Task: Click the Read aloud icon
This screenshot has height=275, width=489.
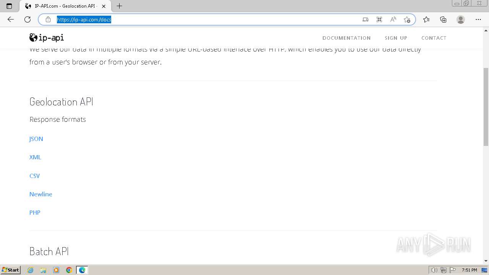Action: pyautogui.click(x=393, y=19)
